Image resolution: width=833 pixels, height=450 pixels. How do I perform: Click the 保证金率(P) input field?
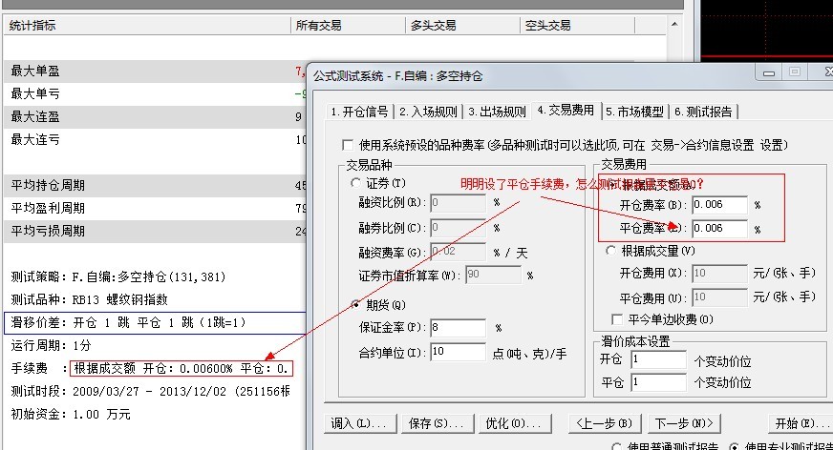click(458, 328)
